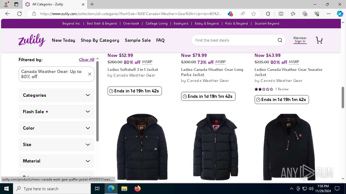Open Collections panel
Screen dimensions: 346x194
[305, 14]
